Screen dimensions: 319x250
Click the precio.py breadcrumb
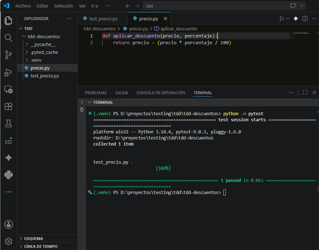pos(139,29)
